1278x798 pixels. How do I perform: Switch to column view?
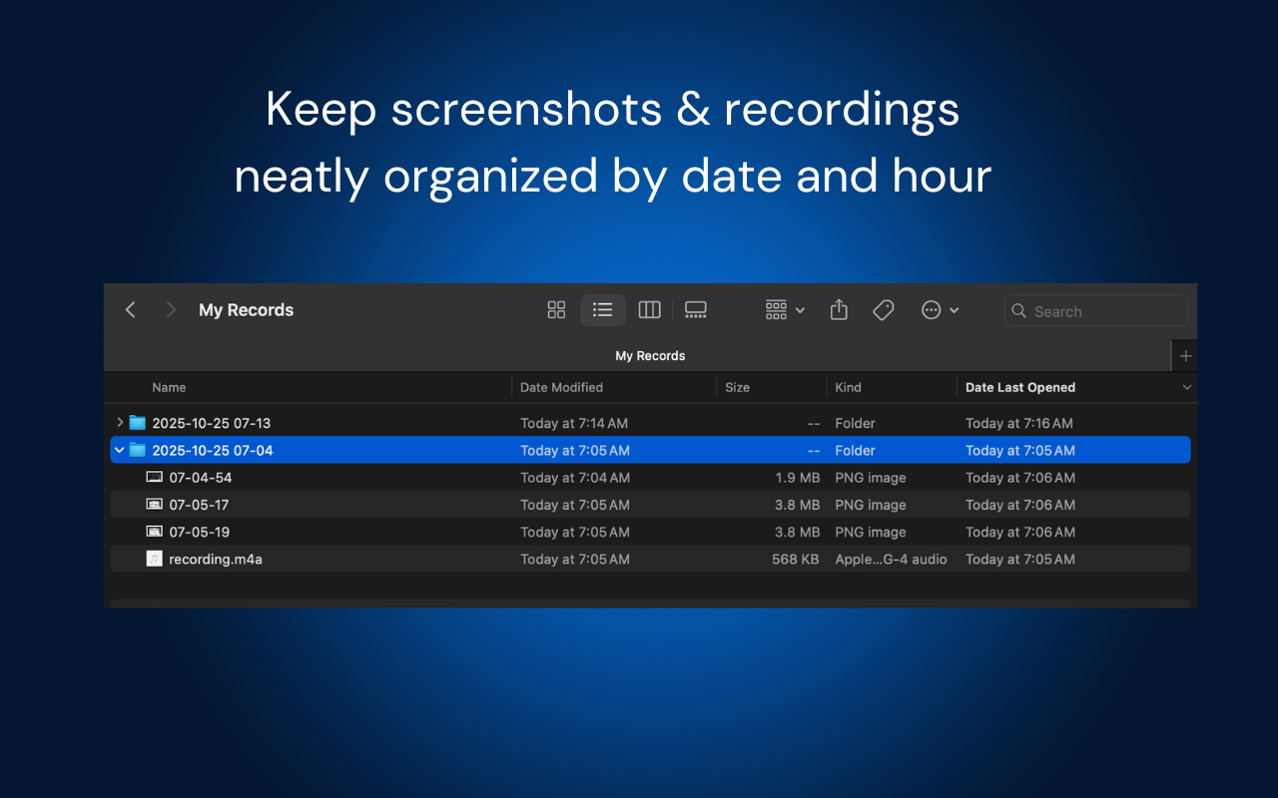point(649,310)
